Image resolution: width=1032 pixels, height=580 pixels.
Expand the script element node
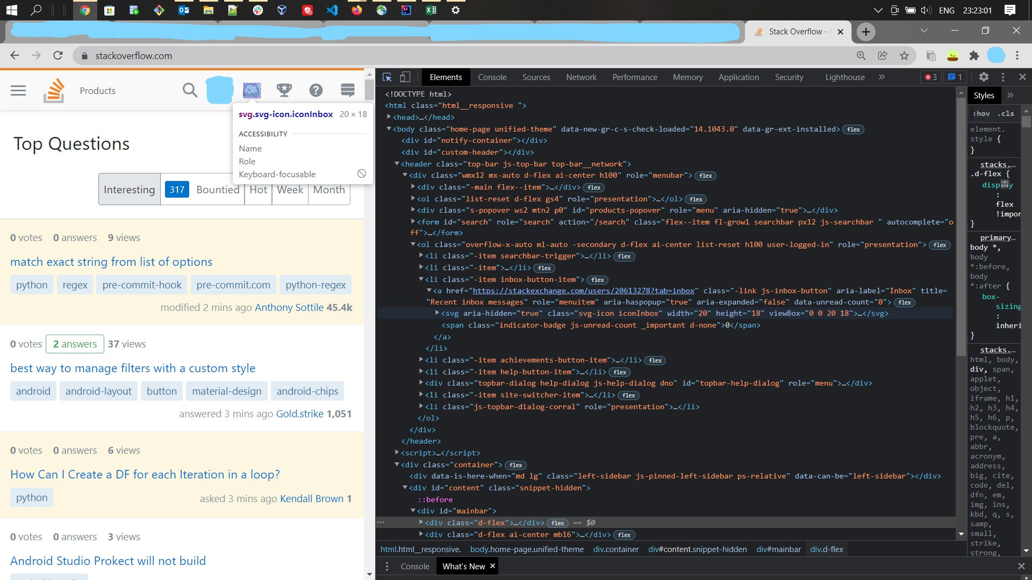397,452
